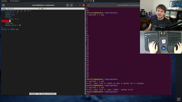Click the notification bell-off icon beside the clock

94,1
